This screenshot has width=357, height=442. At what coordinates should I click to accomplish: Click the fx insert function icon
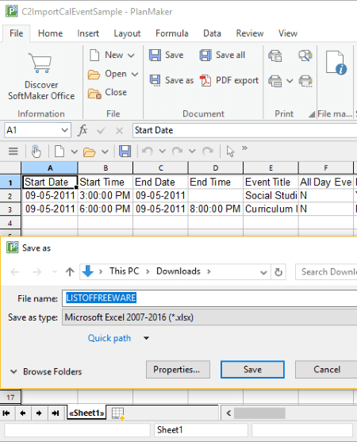(x=83, y=130)
